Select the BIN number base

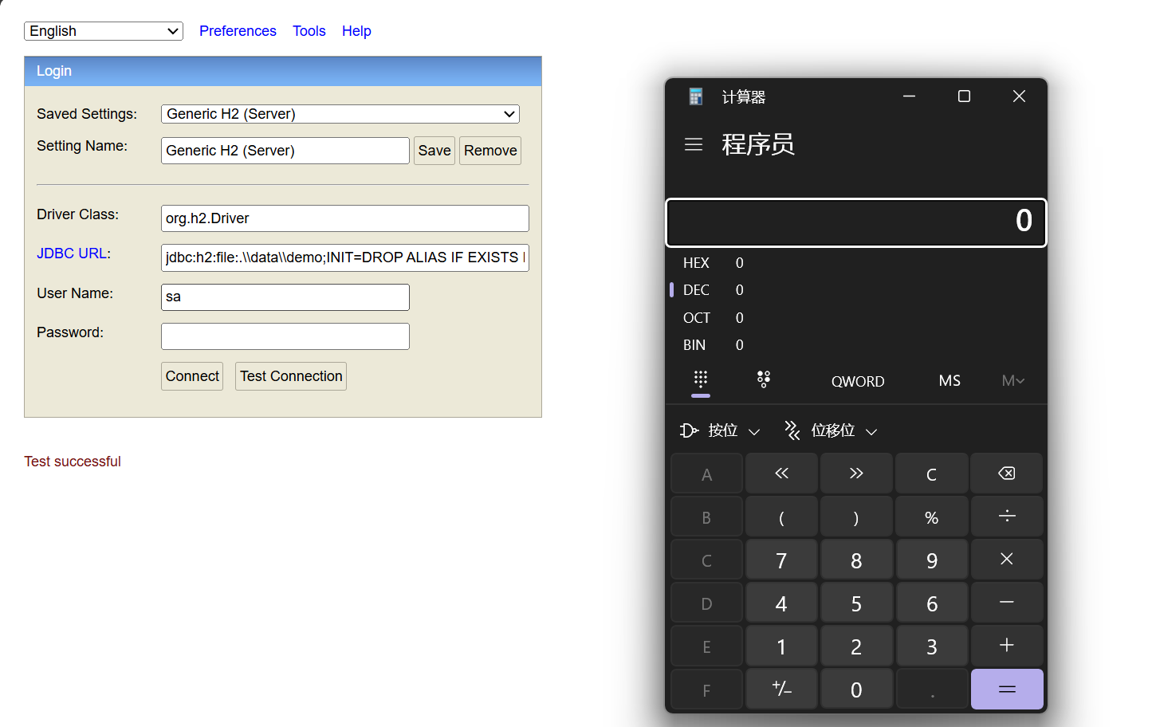coord(694,345)
